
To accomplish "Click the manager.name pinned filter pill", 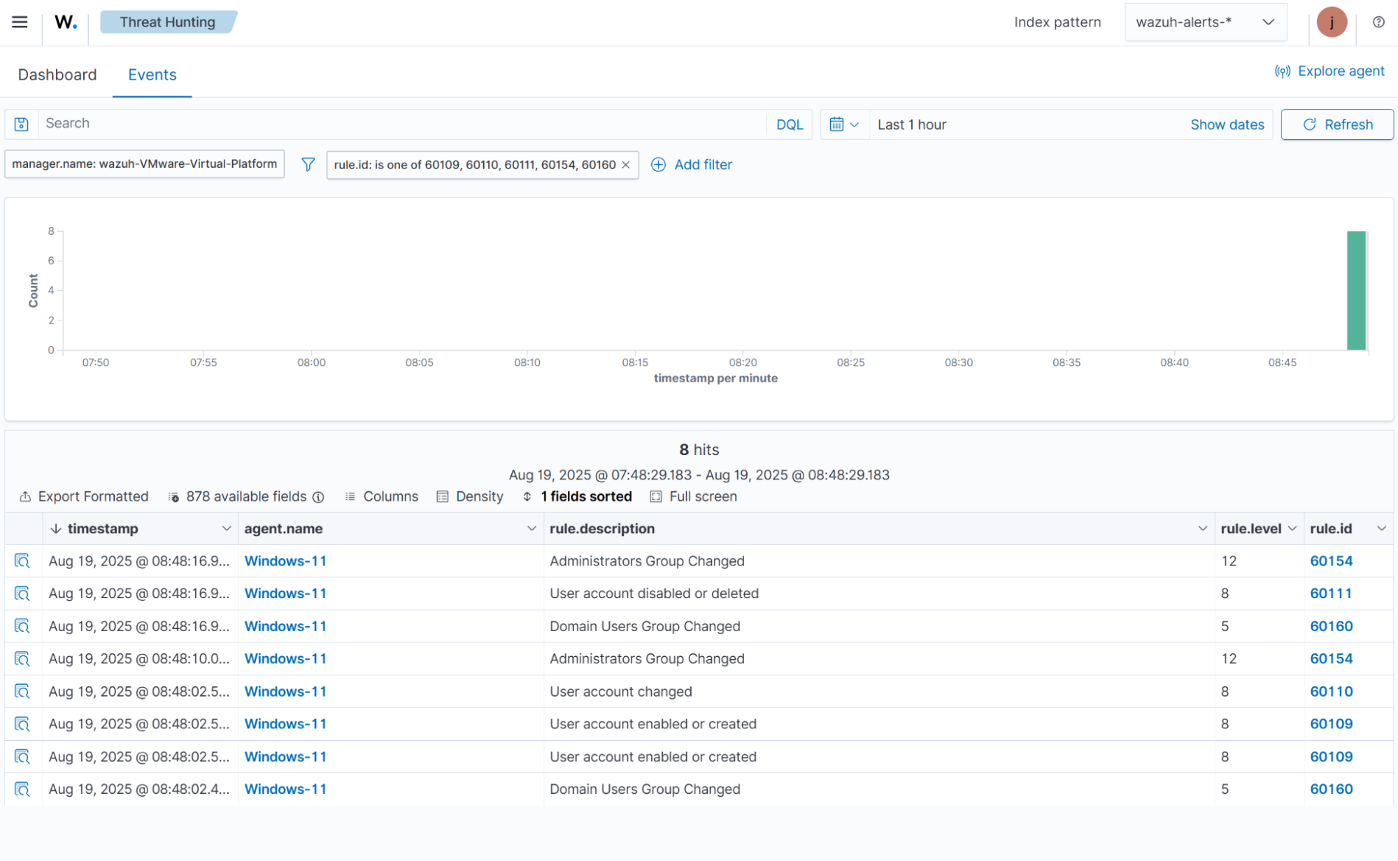I will tap(144, 164).
